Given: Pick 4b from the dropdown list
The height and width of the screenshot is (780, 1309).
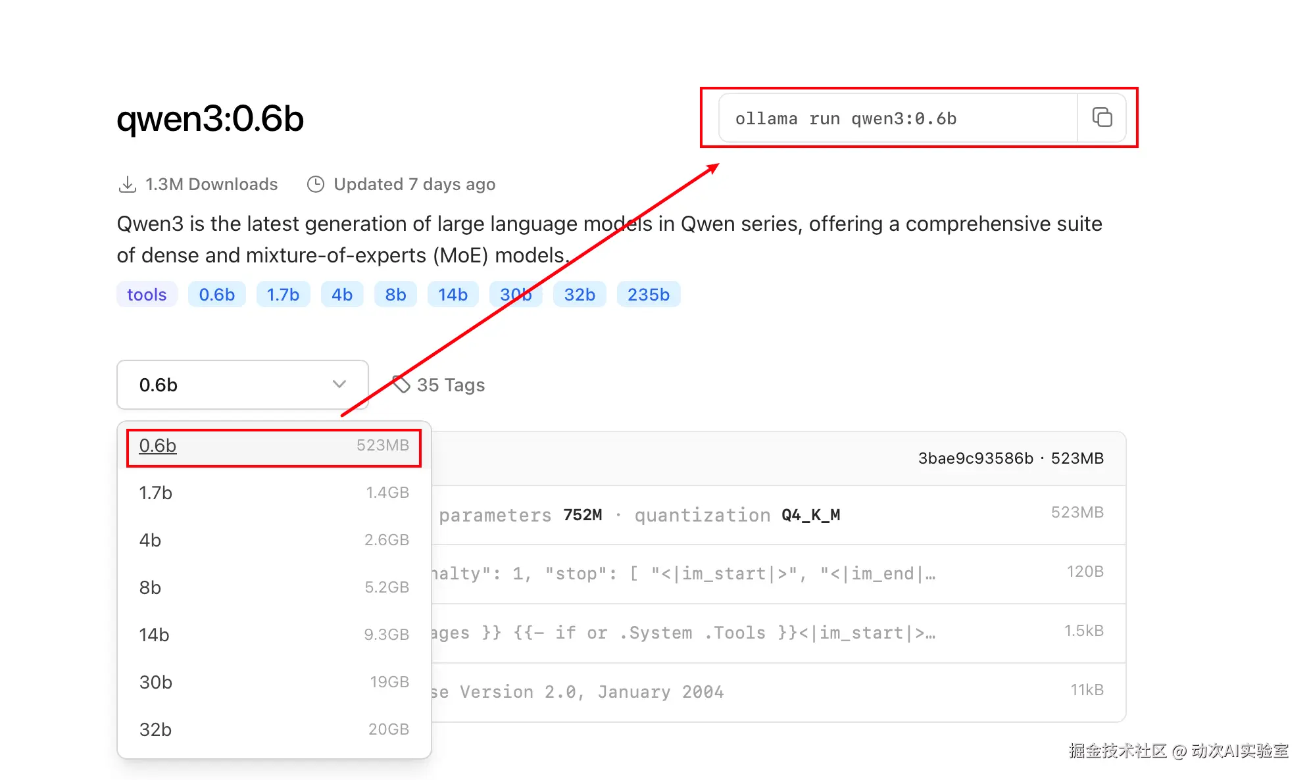Looking at the screenshot, I should 274,541.
